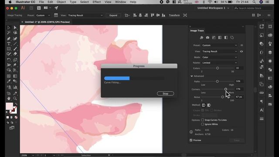Activate the Type tool

tap(9, 44)
